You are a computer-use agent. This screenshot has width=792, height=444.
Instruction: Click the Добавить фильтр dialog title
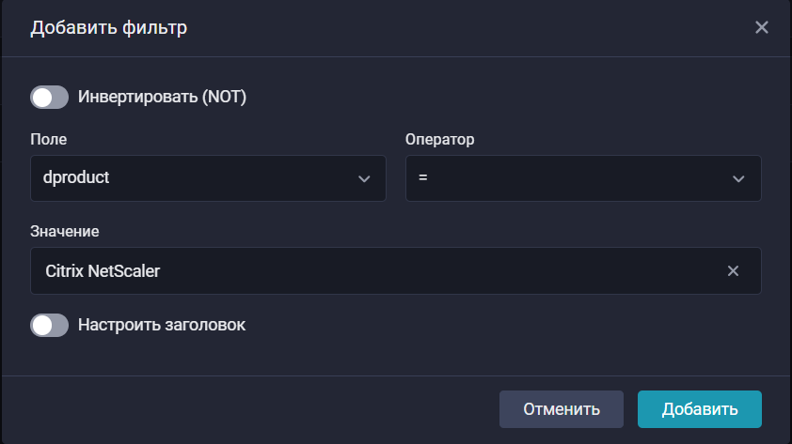tap(109, 27)
